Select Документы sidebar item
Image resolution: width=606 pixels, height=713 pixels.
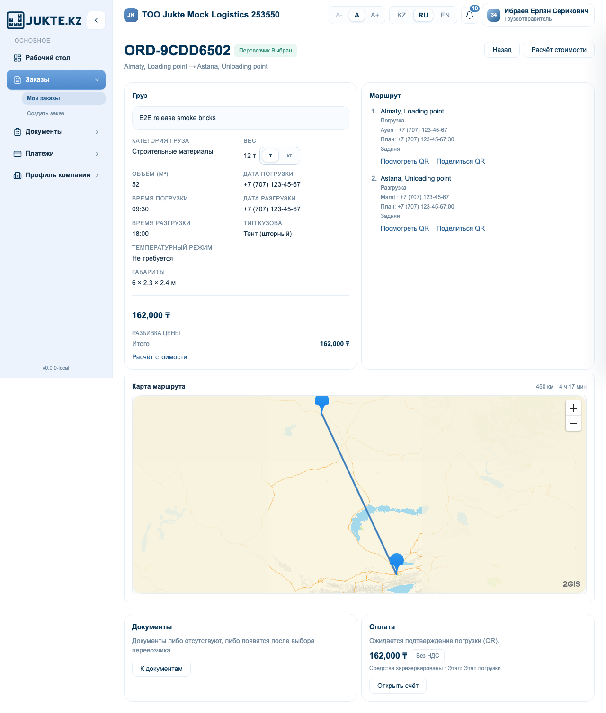click(56, 132)
